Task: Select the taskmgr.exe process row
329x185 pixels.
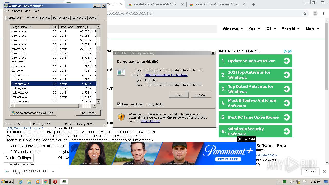Action: (53, 97)
